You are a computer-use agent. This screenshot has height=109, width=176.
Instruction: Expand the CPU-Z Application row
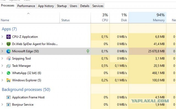tap(2, 37)
